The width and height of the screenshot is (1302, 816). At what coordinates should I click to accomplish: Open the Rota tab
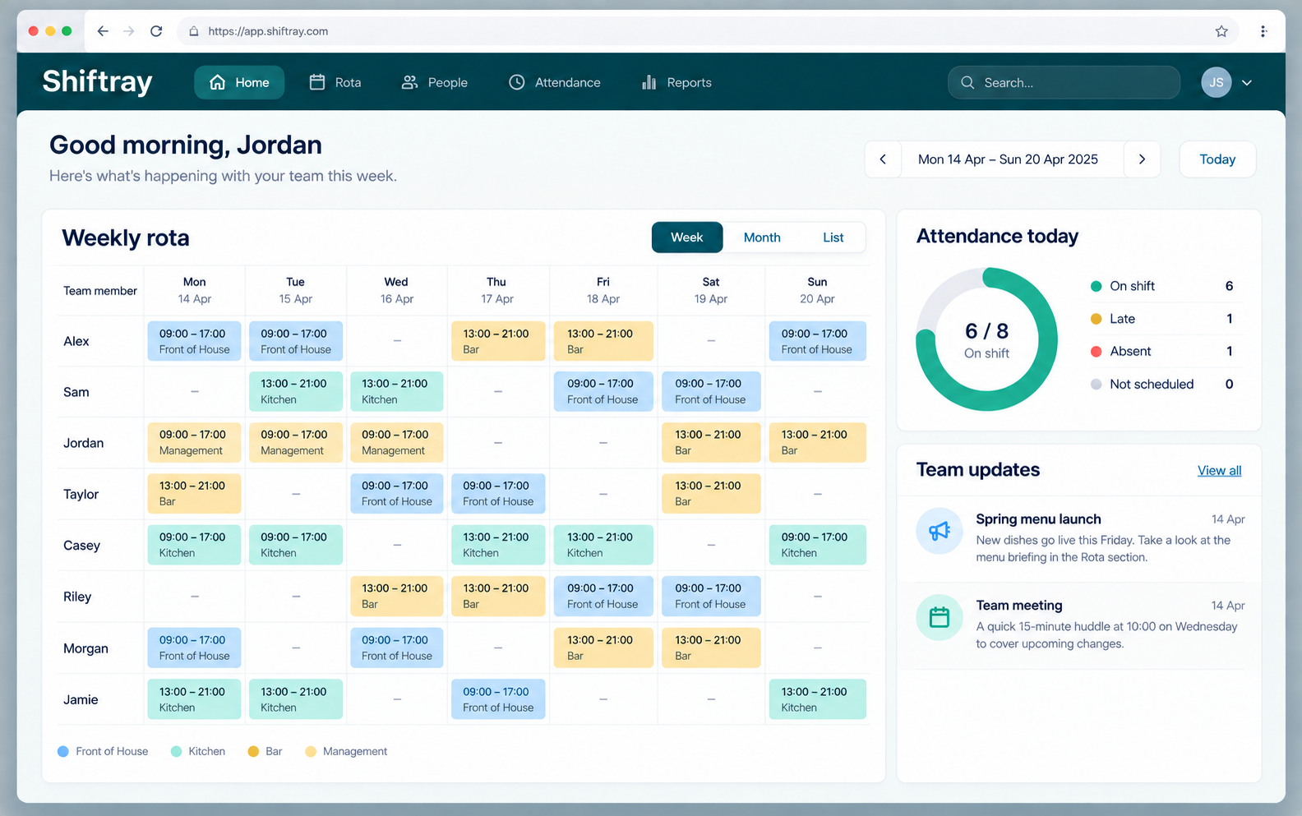335,82
